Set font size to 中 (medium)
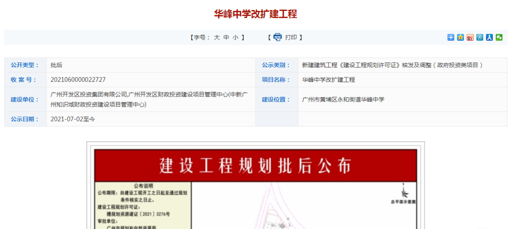Viewport: 510px width, 229px height. click(x=226, y=37)
